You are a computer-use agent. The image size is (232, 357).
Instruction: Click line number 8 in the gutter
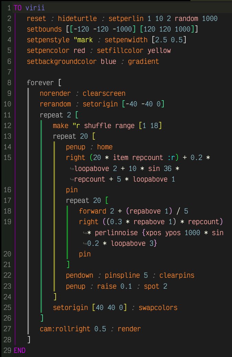tap(9, 83)
